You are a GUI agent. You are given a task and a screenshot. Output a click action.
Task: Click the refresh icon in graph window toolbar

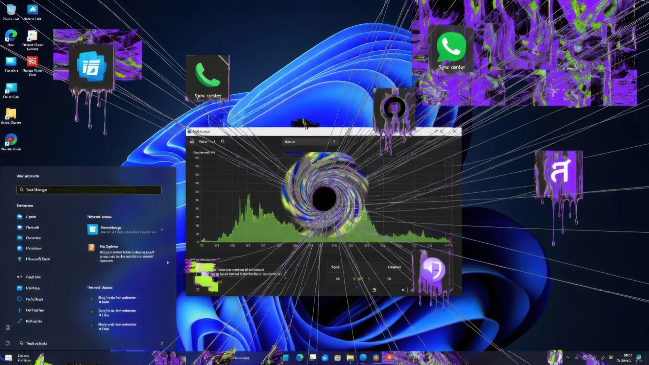(223, 142)
